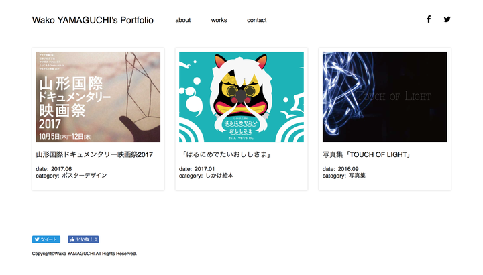The height and width of the screenshot is (275, 483).
Task: Select the 写真集 category label
Action: tap(357, 176)
